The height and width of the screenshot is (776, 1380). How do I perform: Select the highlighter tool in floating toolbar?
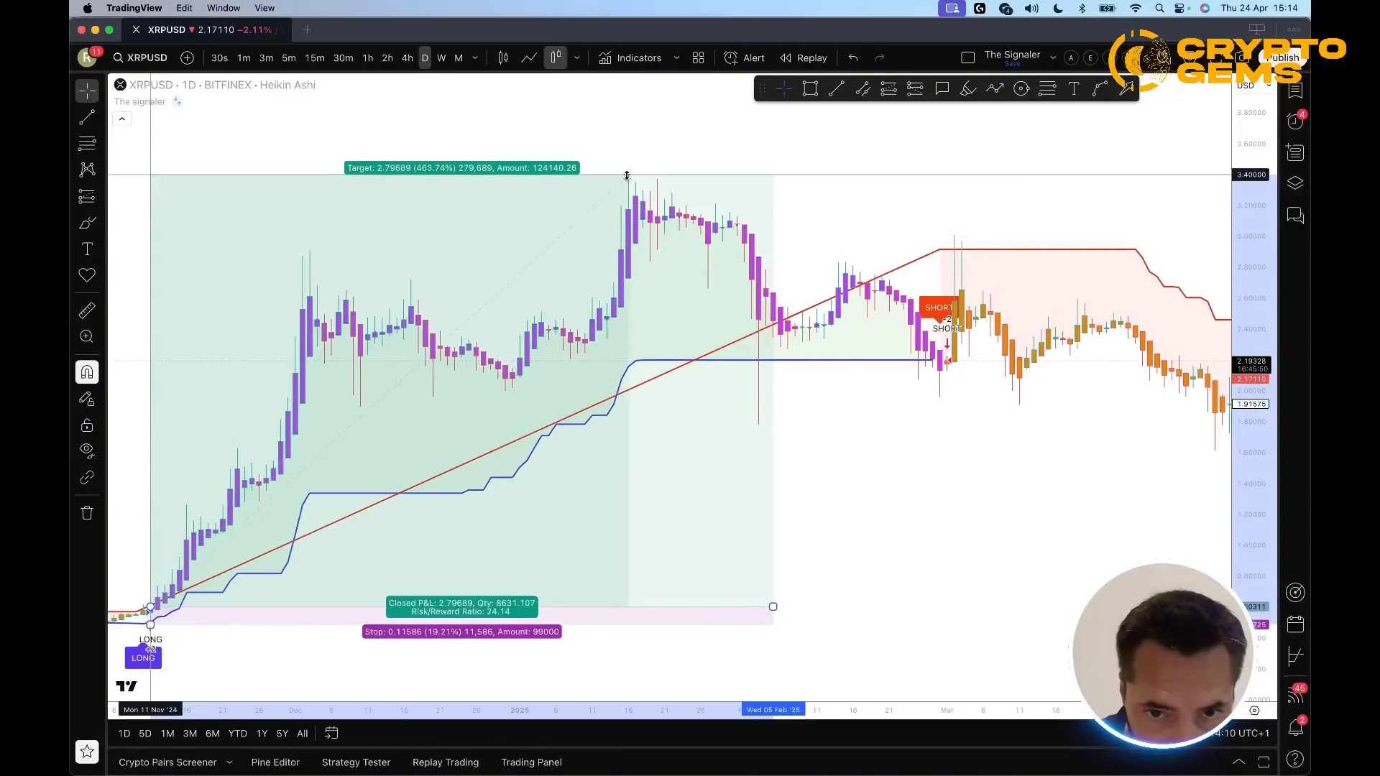tap(968, 88)
